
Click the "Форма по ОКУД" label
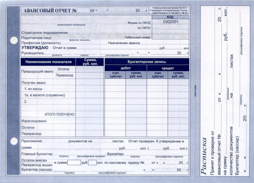click(139, 23)
